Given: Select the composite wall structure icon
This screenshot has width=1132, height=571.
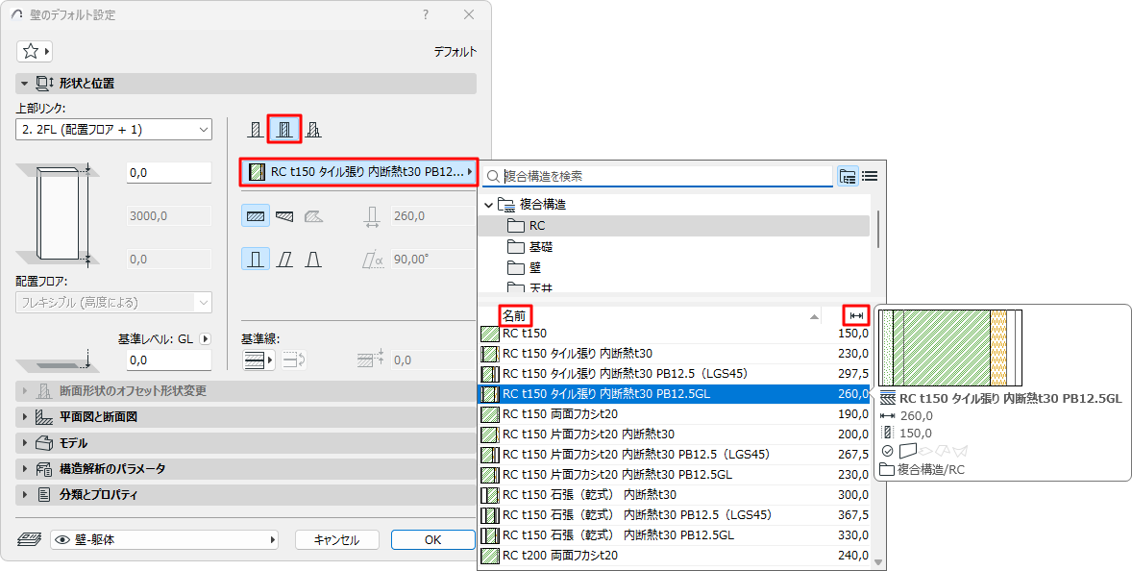Looking at the screenshot, I should point(284,130).
